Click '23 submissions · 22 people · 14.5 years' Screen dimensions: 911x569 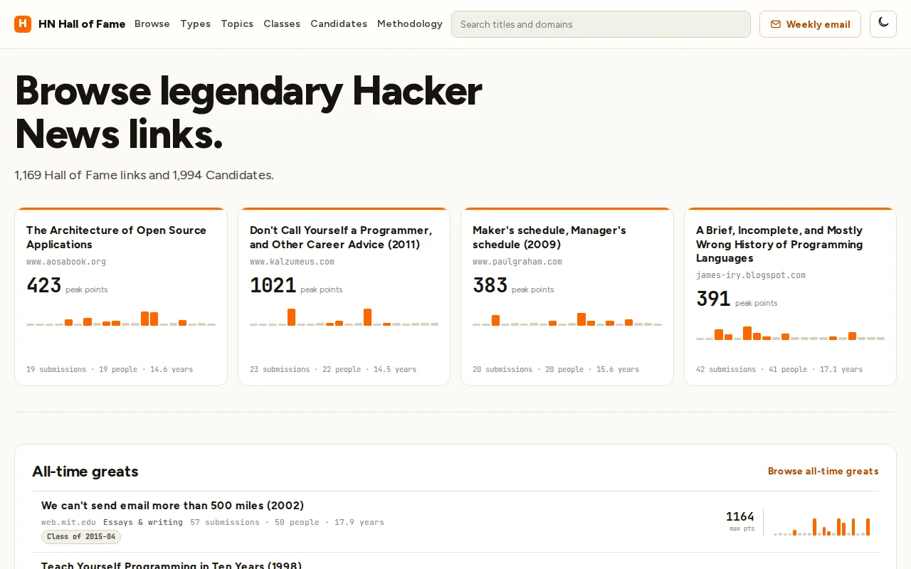[333, 369]
